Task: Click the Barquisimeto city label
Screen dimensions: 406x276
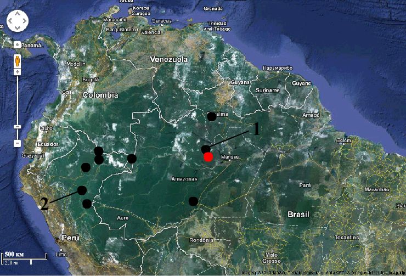Action: click(x=121, y=30)
